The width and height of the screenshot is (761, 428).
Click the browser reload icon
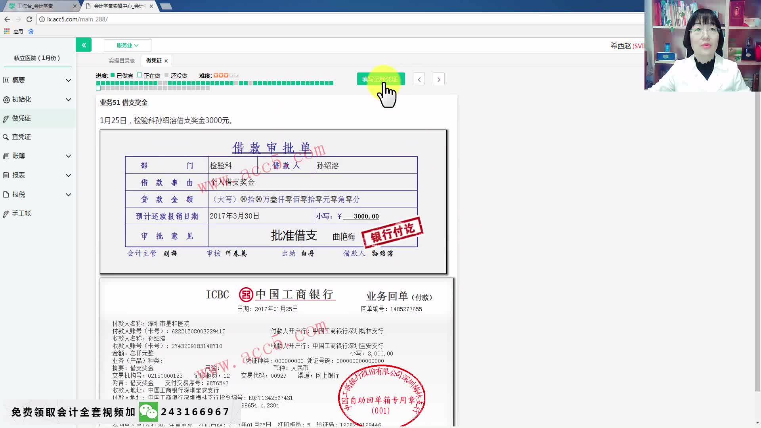click(x=29, y=19)
